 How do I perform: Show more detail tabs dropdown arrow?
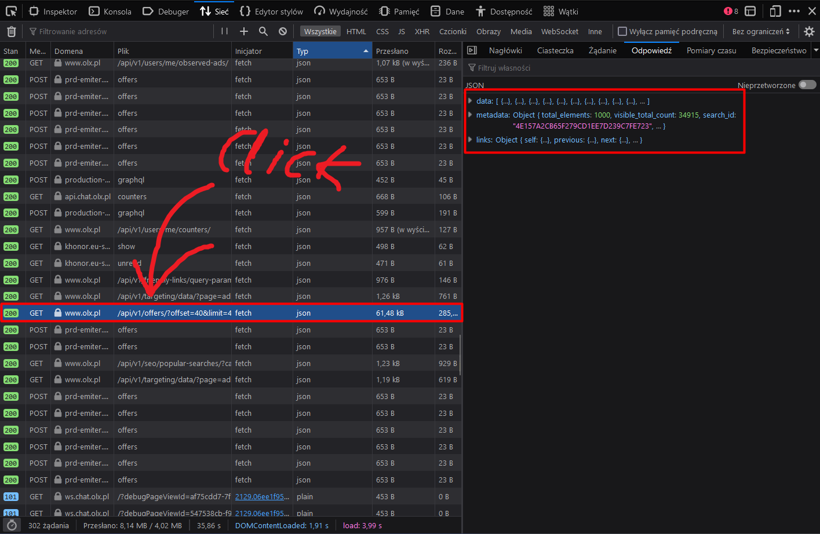coord(816,50)
